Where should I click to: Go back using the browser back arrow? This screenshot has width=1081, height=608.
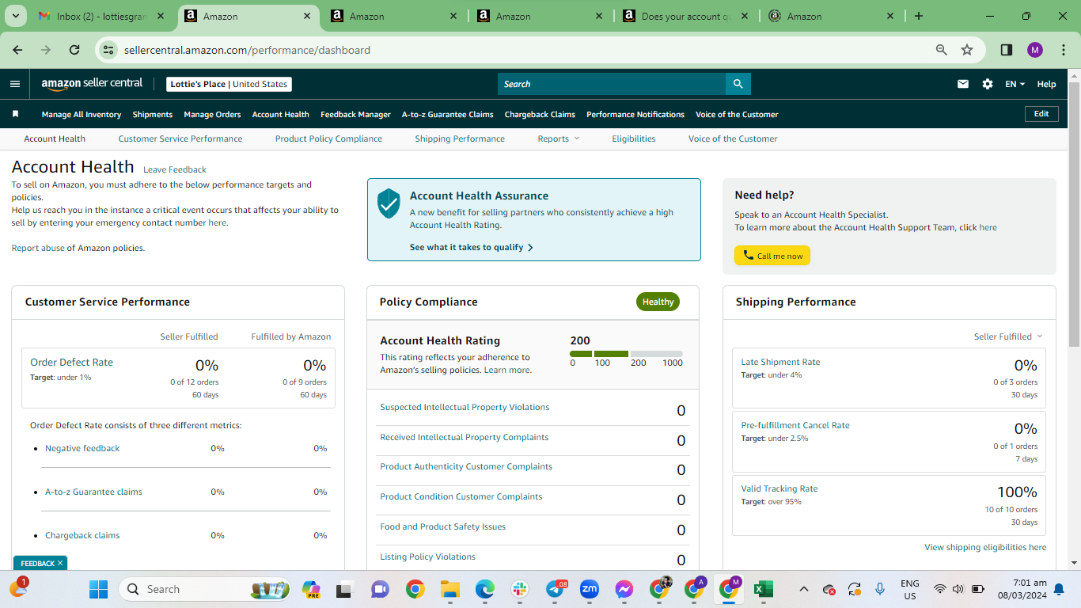click(x=18, y=50)
